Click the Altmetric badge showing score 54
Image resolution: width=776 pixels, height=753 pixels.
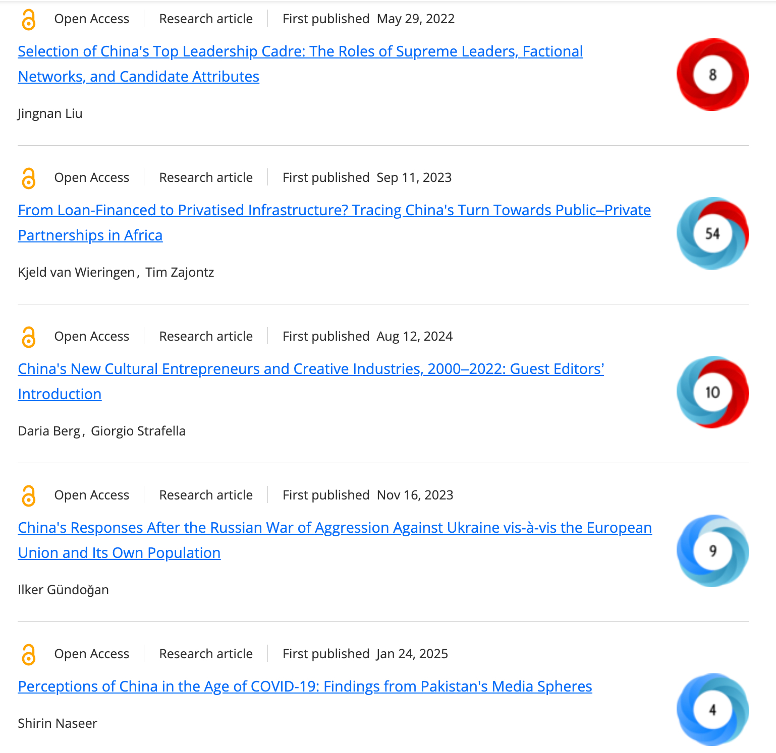coord(712,233)
